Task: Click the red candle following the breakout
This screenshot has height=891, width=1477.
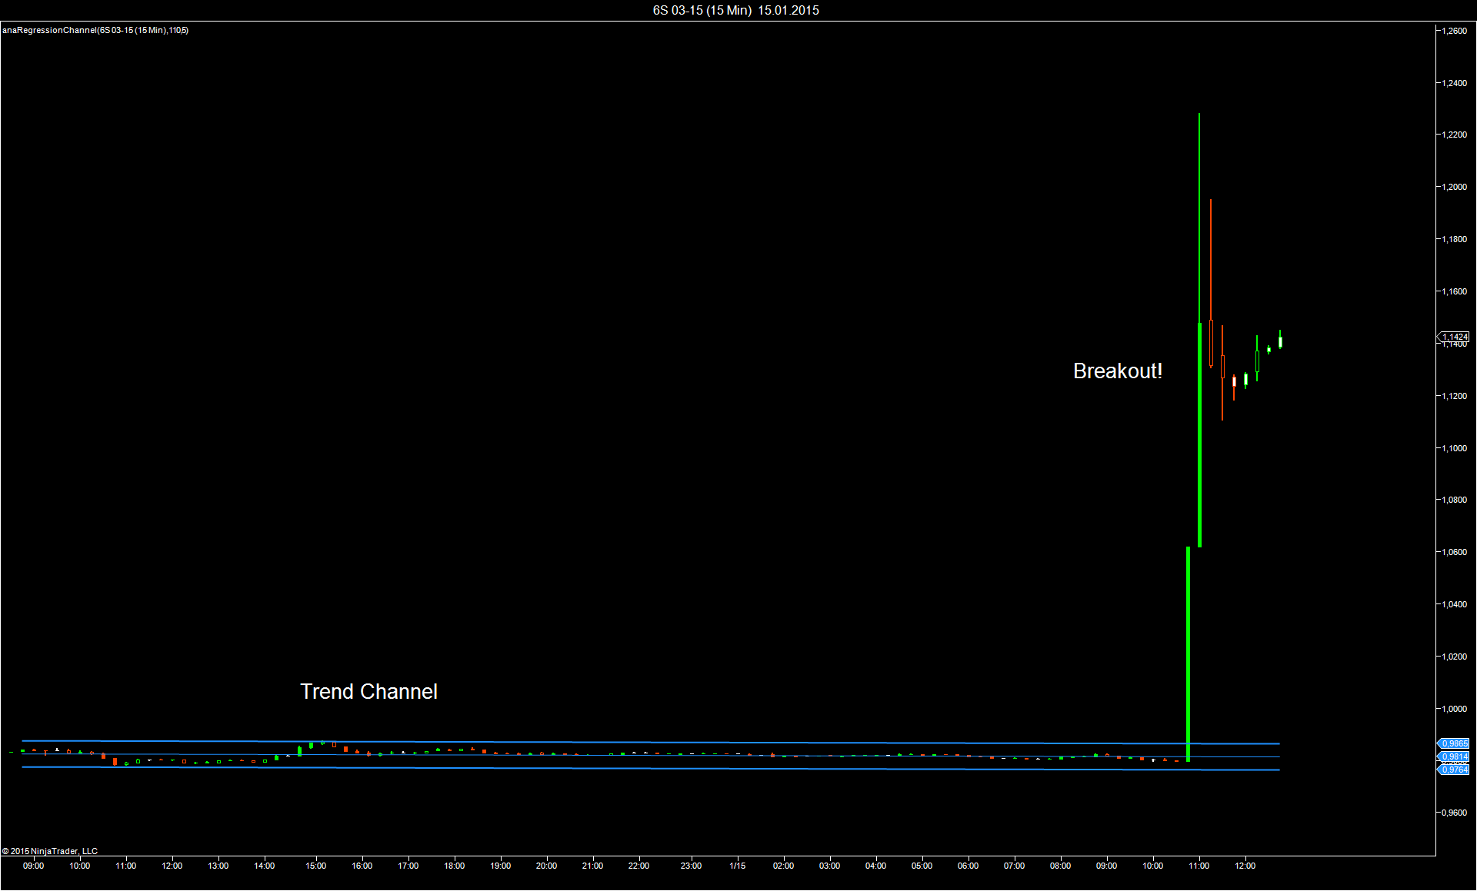Action: pyautogui.click(x=1211, y=343)
